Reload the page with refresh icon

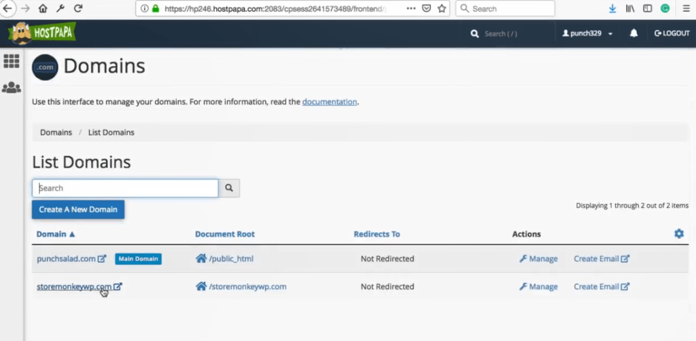click(x=78, y=8)
